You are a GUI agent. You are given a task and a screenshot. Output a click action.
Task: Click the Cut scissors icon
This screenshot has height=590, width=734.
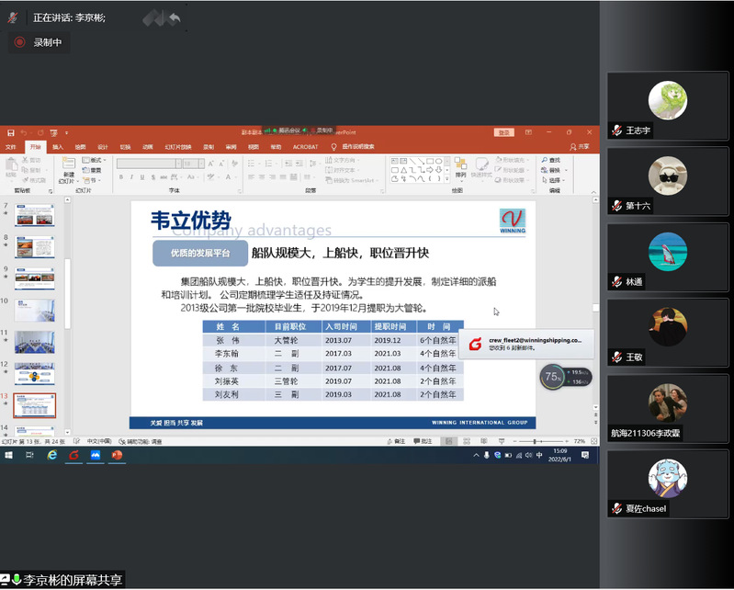[26, 160]
